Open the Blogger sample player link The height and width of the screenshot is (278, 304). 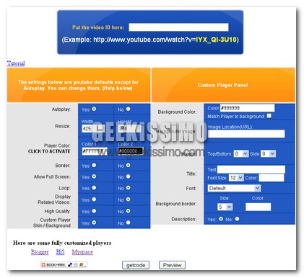[40, 252]
